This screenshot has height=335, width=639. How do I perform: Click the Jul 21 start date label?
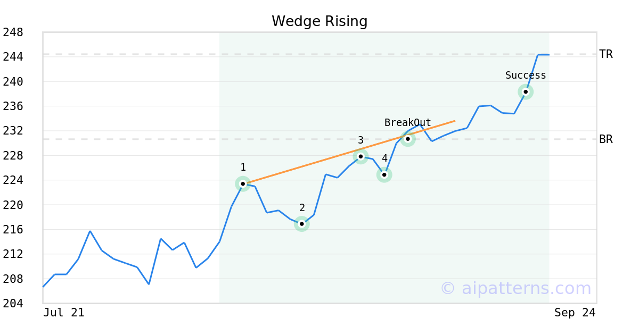pyautogui.click(x=64, y=313)
